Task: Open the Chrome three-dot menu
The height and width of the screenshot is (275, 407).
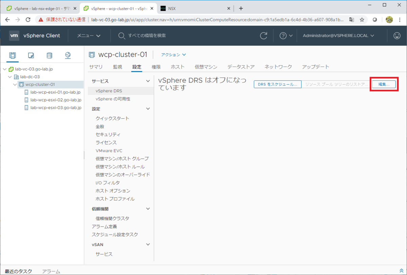Action: pos(400,20)
